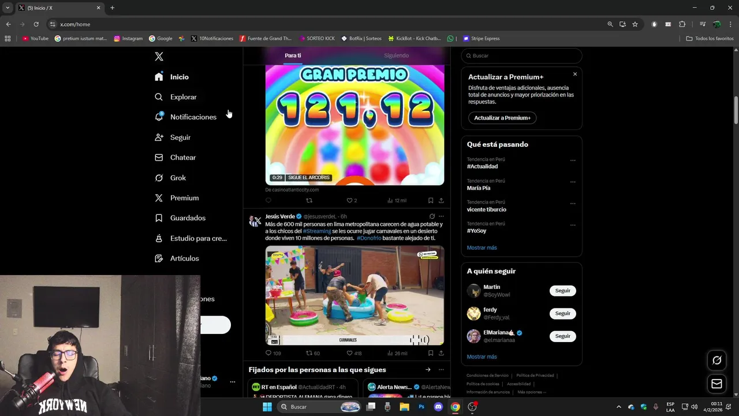Like the casino ad post with 2 likes
The width and height of the screenshot is (739, 416).
pos(351,200)
